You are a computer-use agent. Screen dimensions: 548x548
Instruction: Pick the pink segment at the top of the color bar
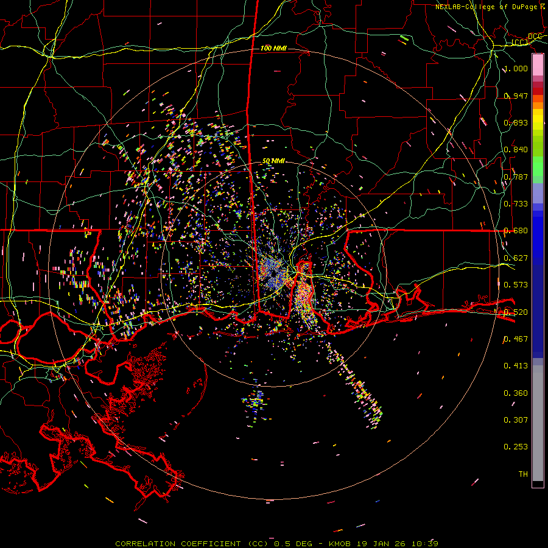(538, 65)
